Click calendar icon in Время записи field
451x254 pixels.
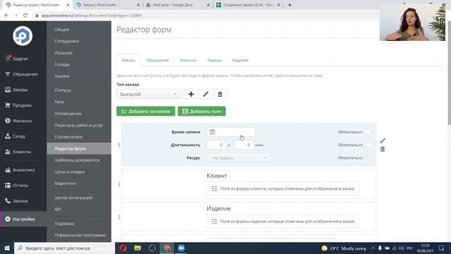point(212,132)
